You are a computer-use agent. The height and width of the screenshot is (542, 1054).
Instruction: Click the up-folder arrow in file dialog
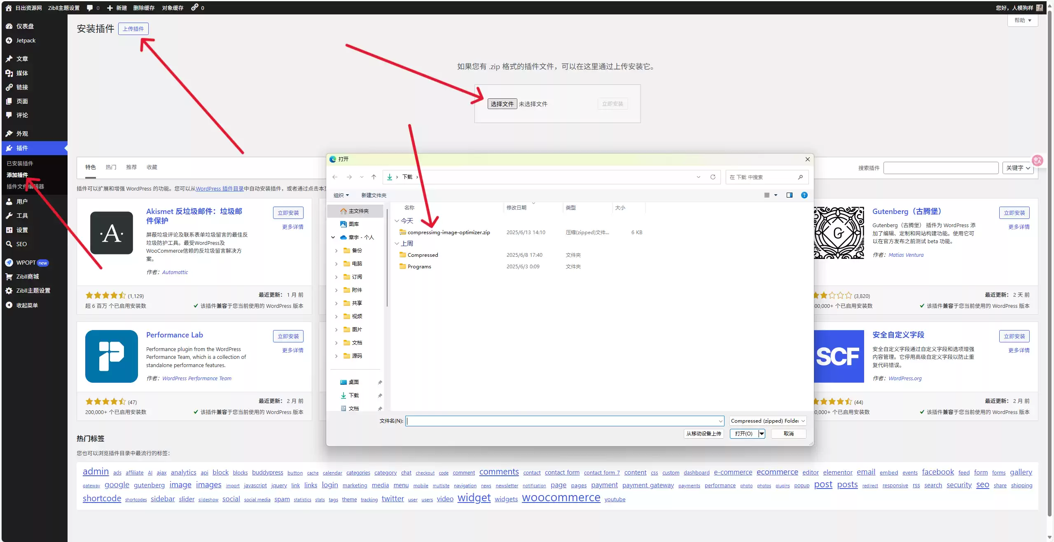coord(374,177)
